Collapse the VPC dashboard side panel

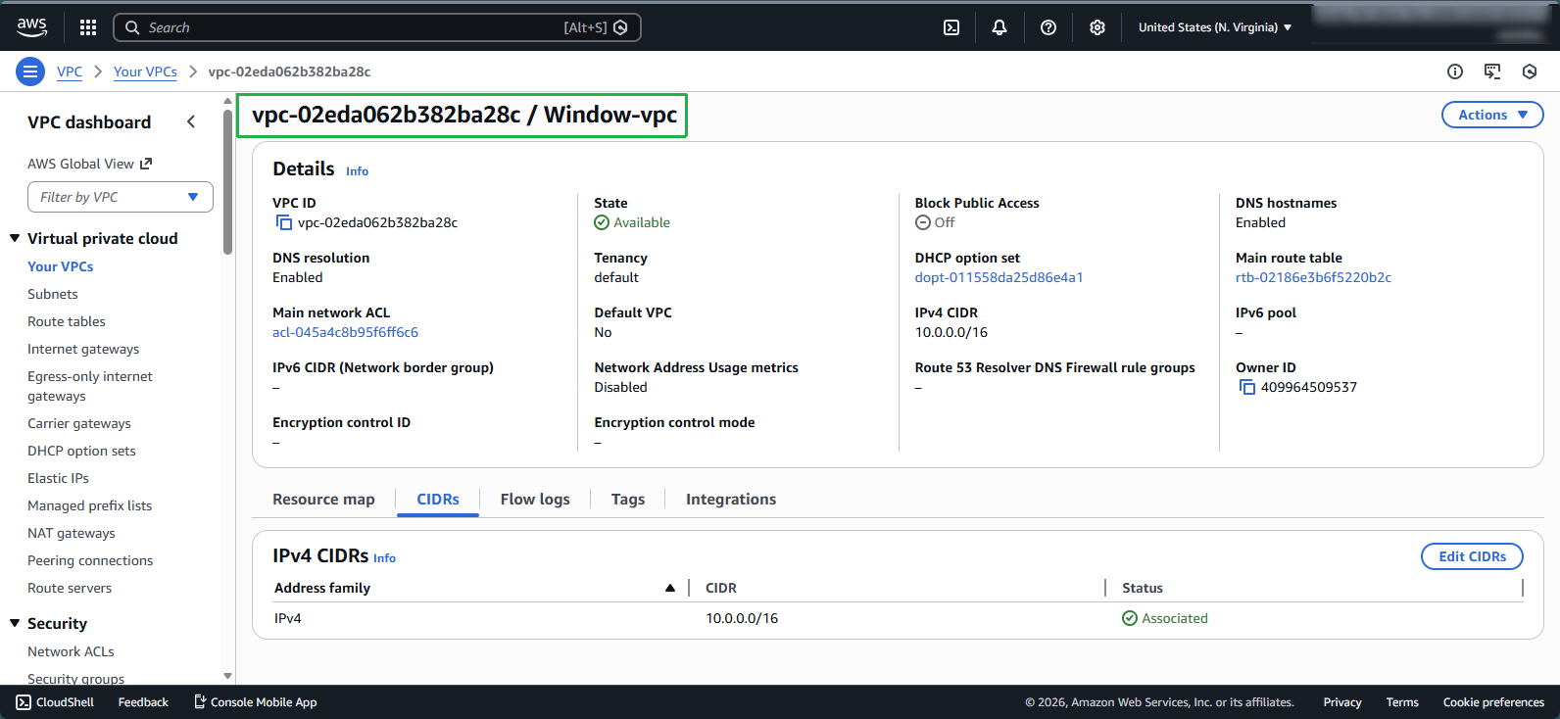(x=191, y=121)
